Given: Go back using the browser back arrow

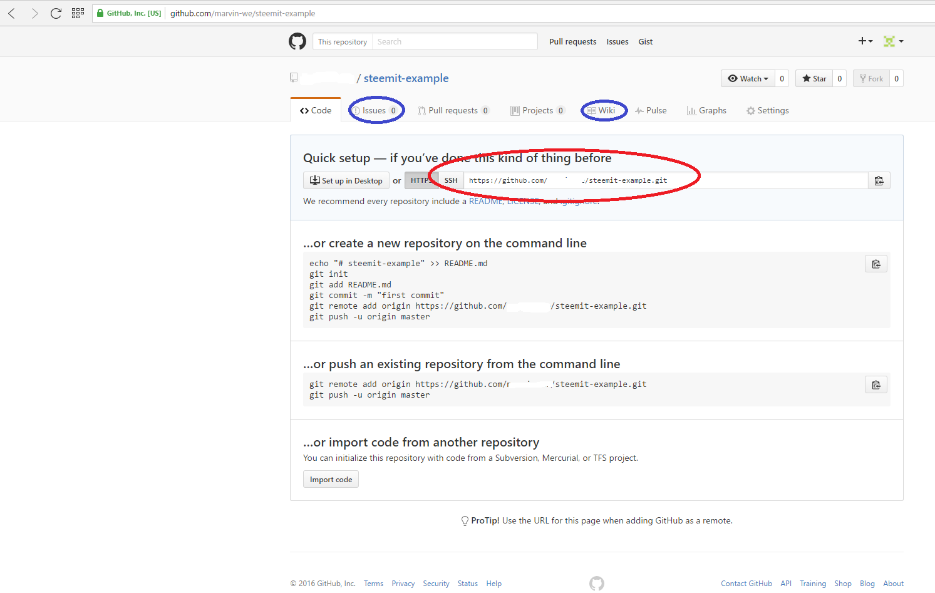Looking at the screenshot, I should 12,13.
